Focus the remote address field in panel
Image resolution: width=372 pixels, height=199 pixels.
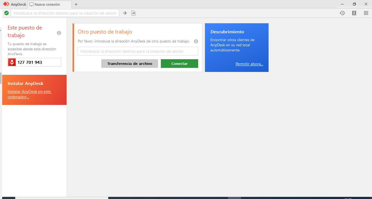138,51
